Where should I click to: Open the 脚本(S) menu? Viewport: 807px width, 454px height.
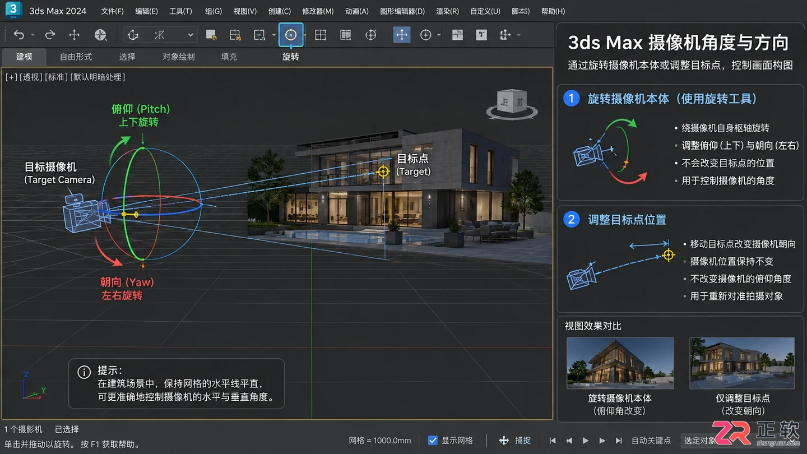[521, 11]
